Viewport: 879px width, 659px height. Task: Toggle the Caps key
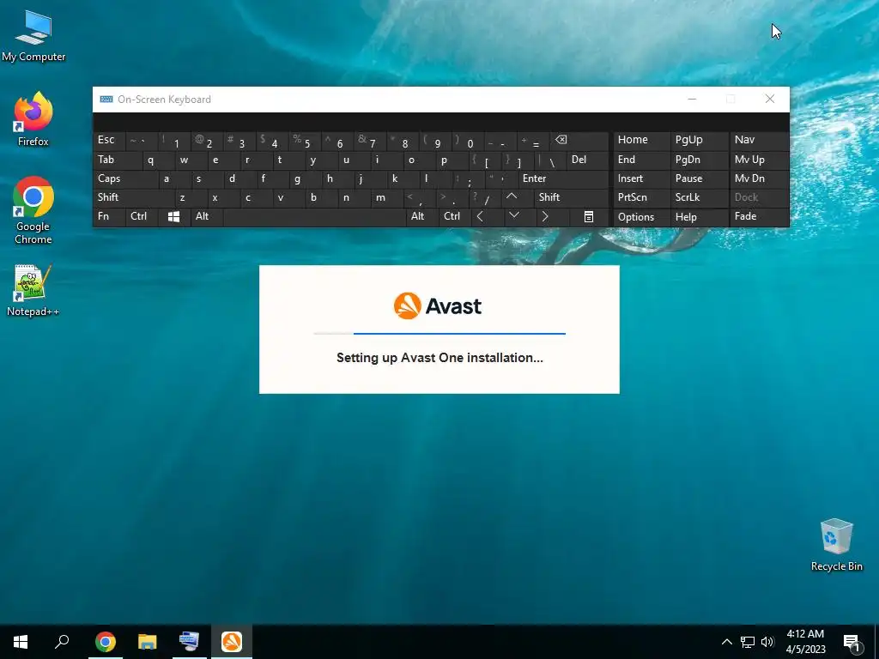125,178
